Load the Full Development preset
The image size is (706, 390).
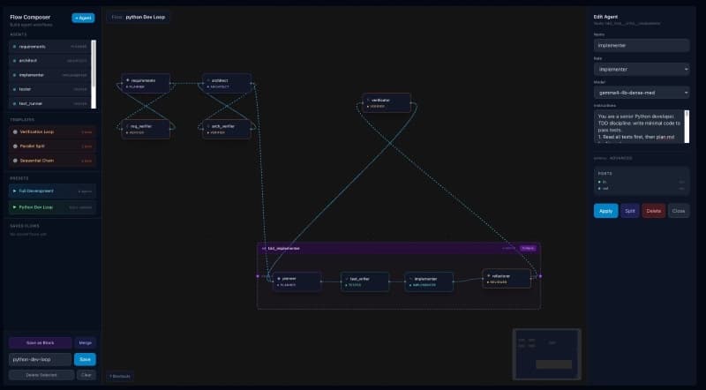[52, 191]
